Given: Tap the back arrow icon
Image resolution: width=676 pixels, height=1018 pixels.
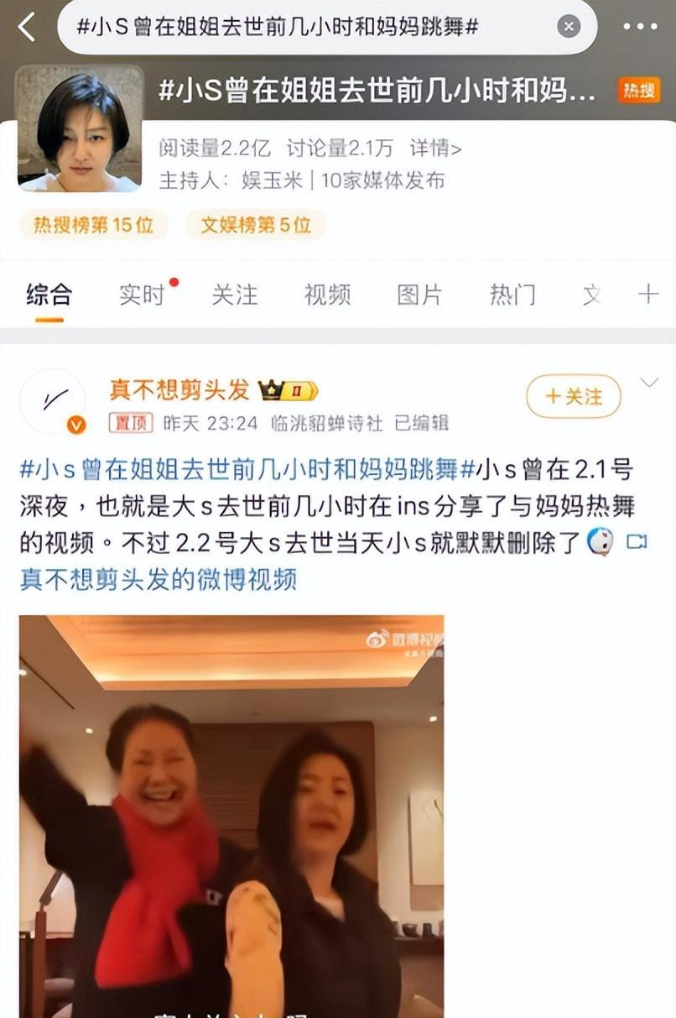Looking at the screenshot, I should pyautogui.click(x=27, y=27).
